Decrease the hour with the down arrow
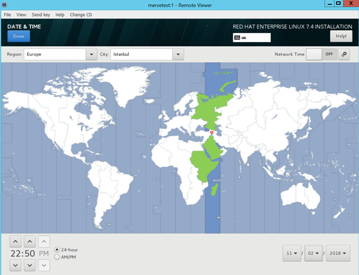 point(15,265)
